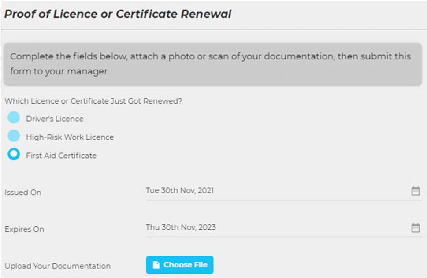The height and width of the screenshot is (278, 427).
Task: Click the grey instructions banner
Action: (x=213, y=64)
